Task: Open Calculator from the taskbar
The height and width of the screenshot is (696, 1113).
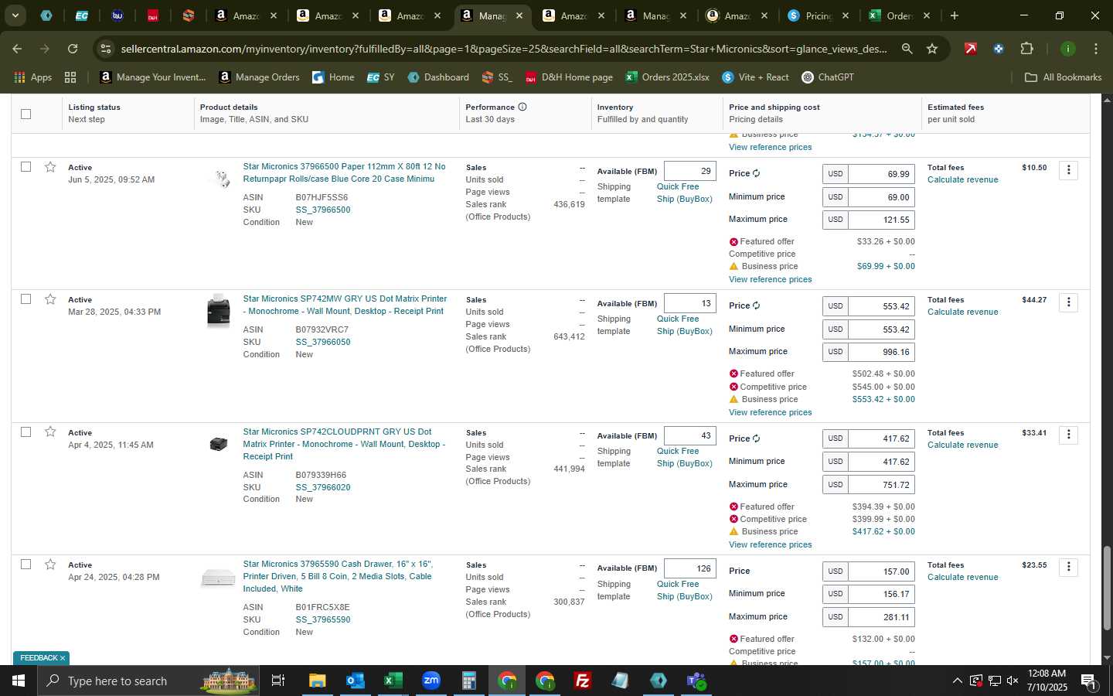Action: pyautogui.click(x=468, y=681)
